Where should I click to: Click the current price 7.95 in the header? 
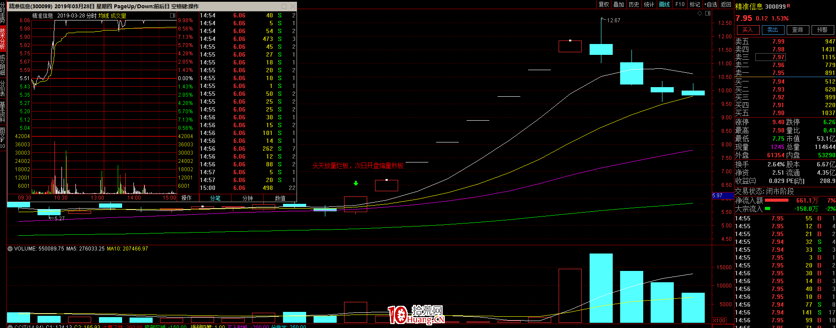[x=744, y=18]
